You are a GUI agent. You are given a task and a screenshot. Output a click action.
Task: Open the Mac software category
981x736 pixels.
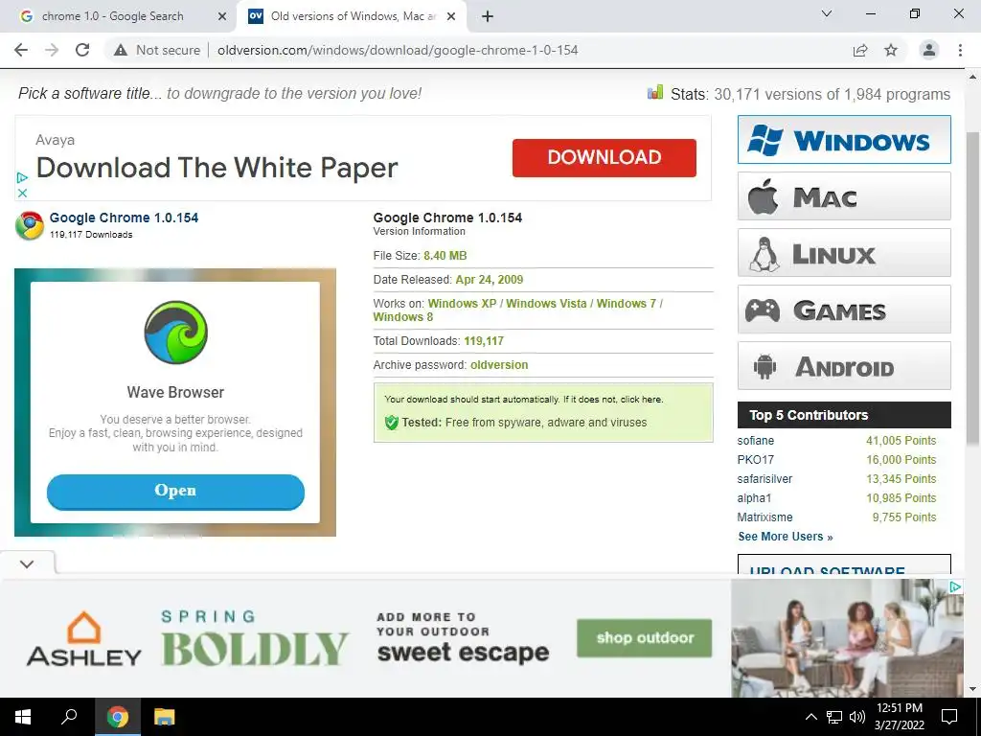844,196
